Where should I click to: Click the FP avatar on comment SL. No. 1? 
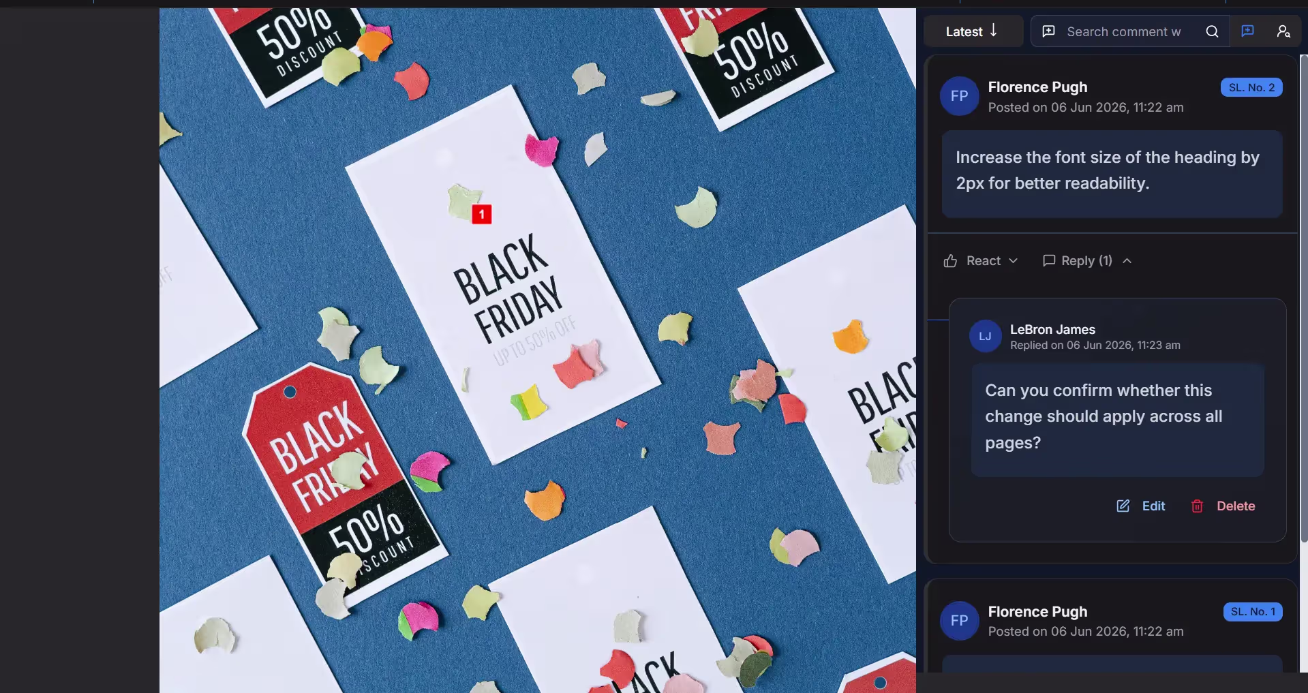point(960,621)
